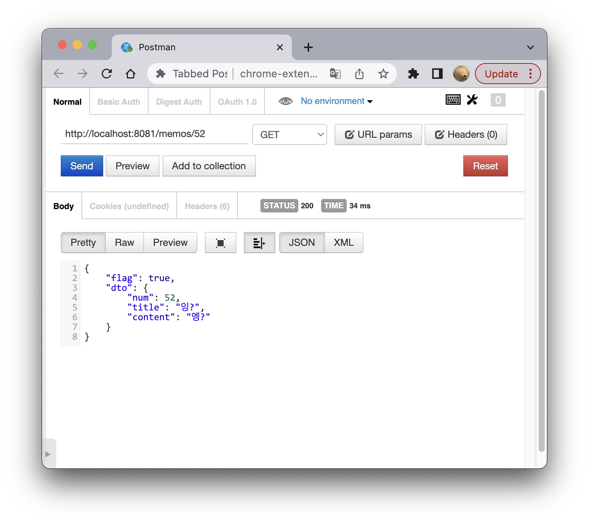
Task: Expand the sidebar with the arrow handle
Action: click(x=49, y=454)
